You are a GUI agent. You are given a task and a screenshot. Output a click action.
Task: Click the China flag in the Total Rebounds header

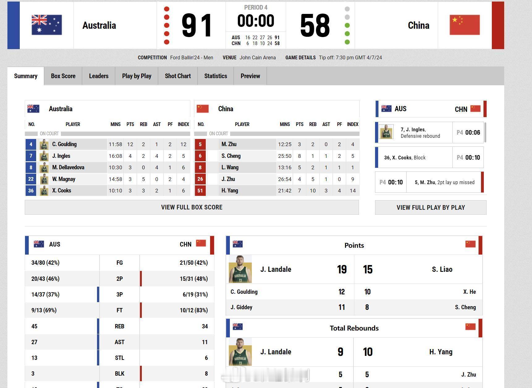[470, 327]
